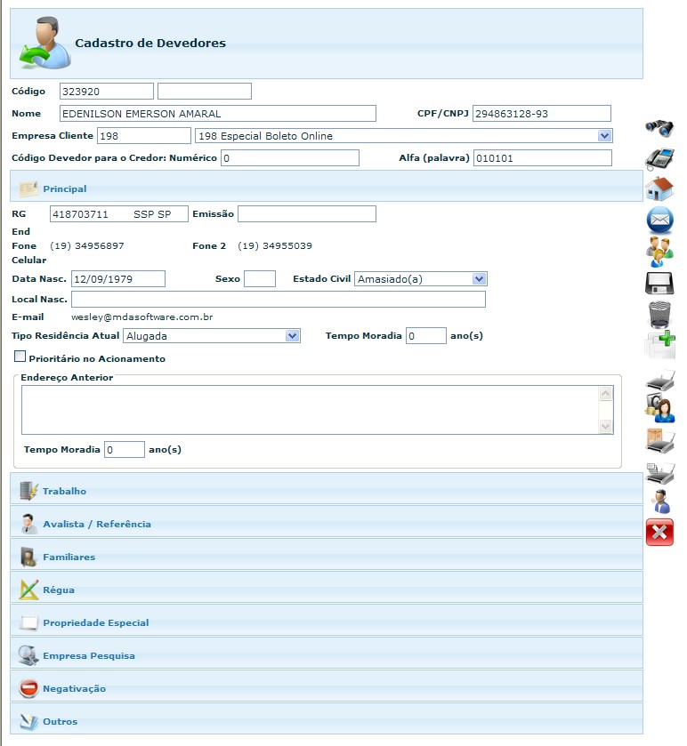Click the Trabalho server icon
This screenshot has height=746, width=687.
pos(28,491)
